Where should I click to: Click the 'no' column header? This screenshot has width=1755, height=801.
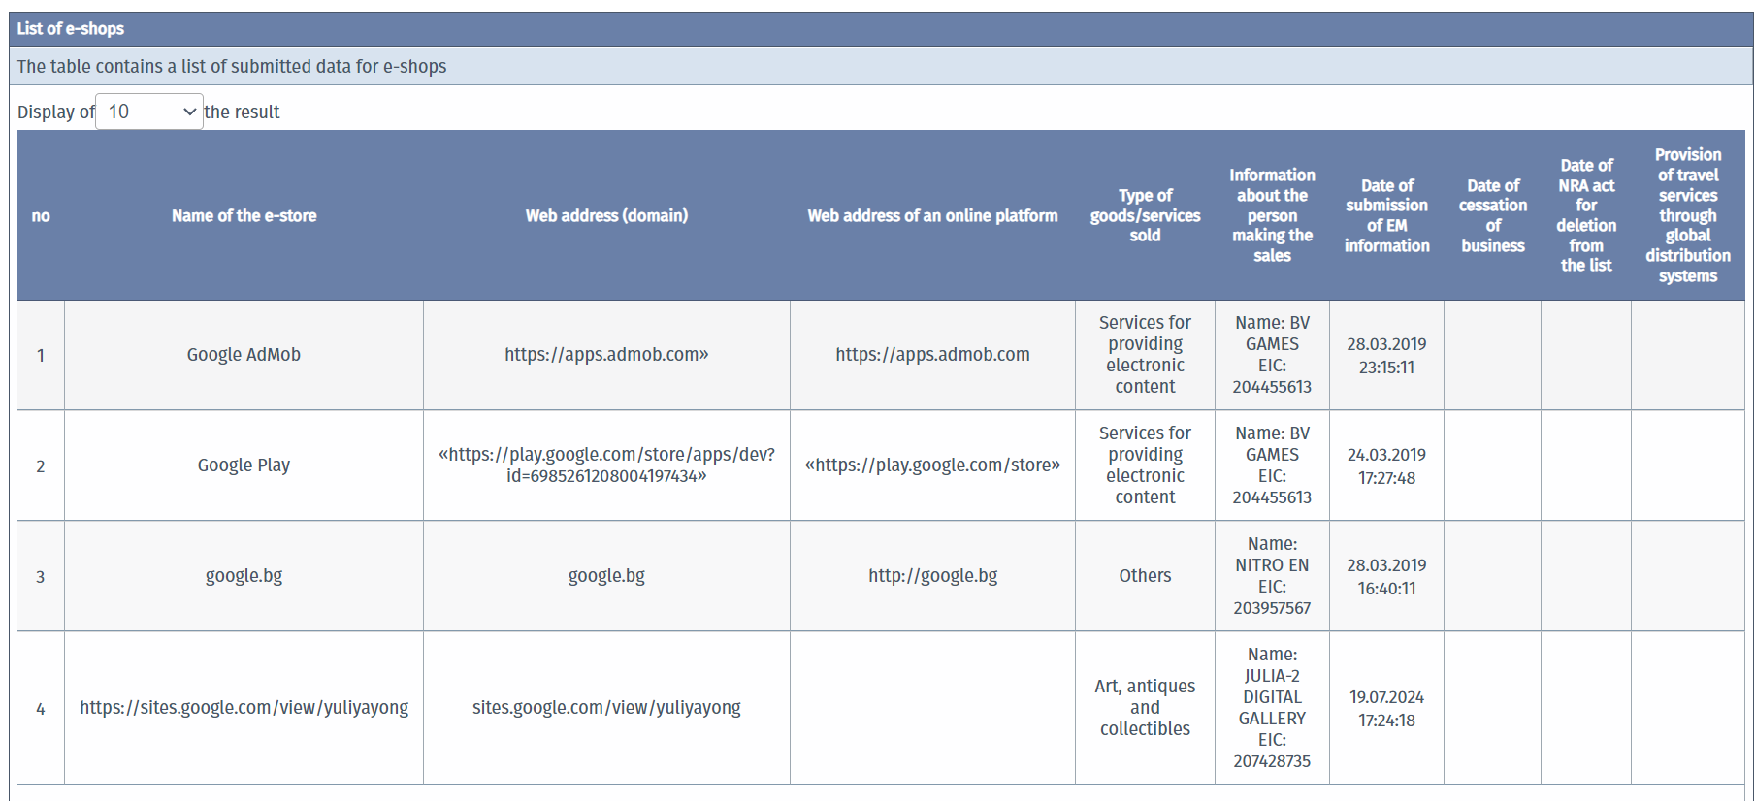point(41,215)
